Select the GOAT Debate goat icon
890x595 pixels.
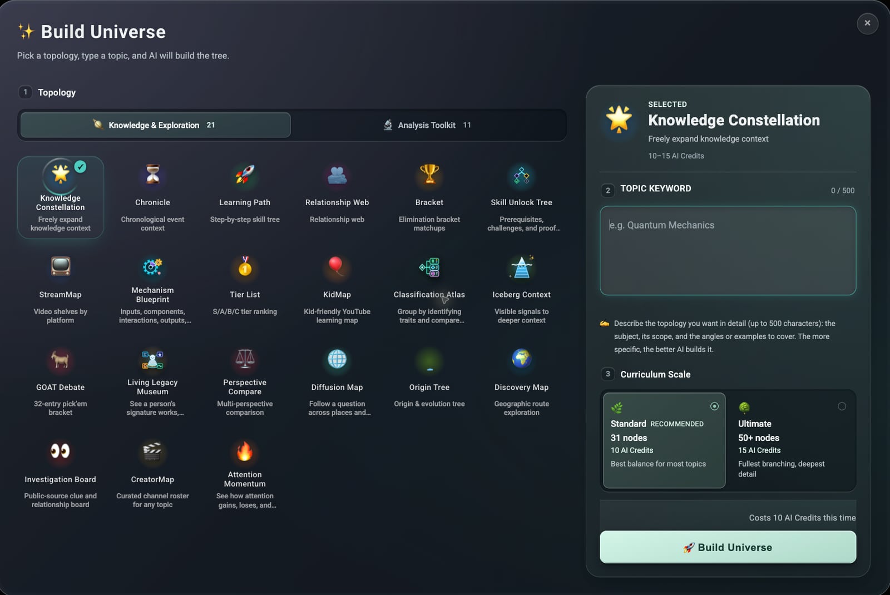(60, 359)
